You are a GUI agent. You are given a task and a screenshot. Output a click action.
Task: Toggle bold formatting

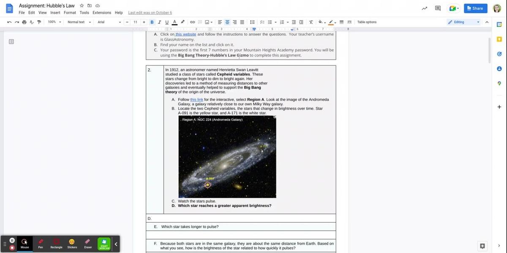(152, 22)
